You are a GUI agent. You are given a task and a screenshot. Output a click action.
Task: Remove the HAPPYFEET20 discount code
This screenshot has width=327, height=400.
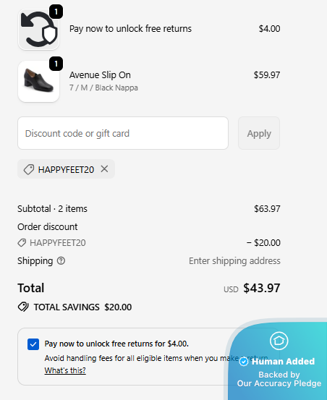(x=104, y=169)
